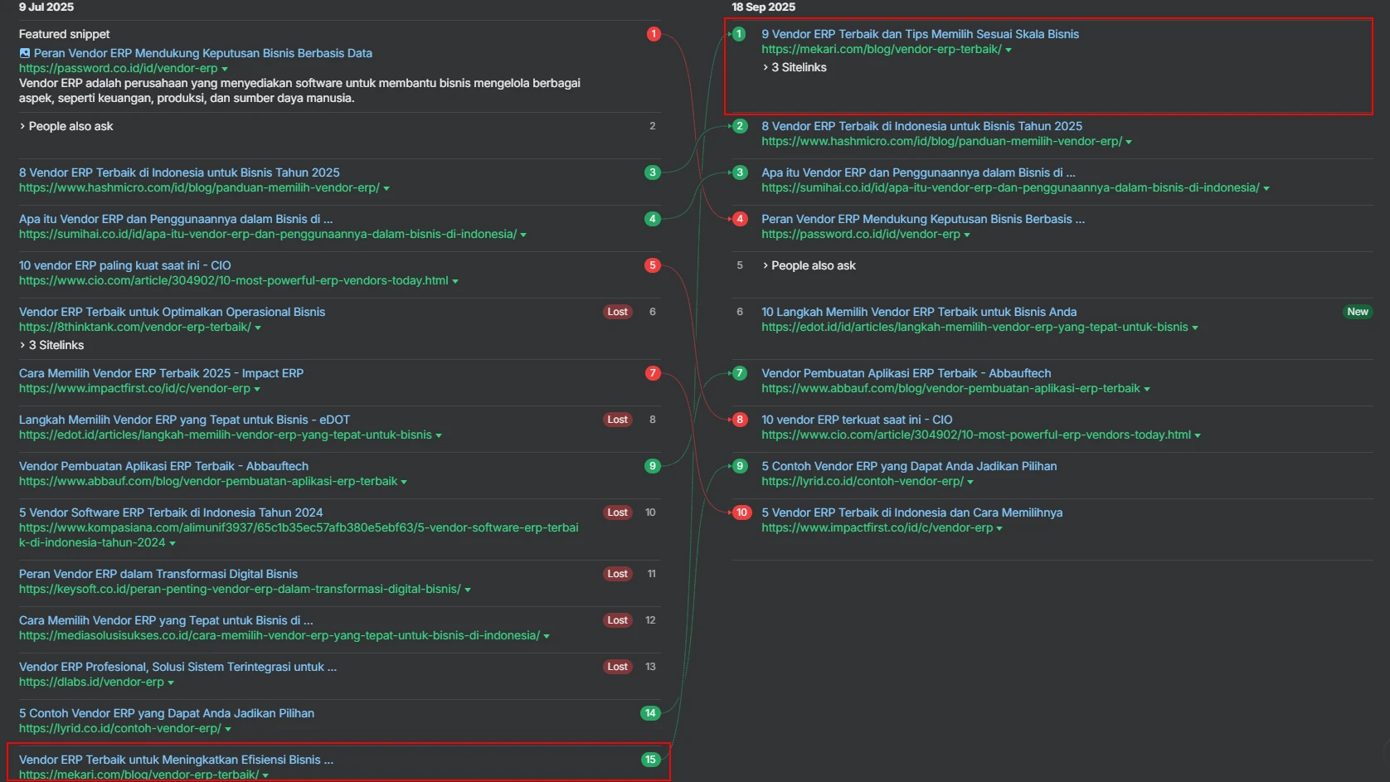The image size is (1390, 782).
Task: Open the Cara Memilih Vendor ERP Terbaik 2025 - Impact ERP title
Action: click(x=161, y=373)
